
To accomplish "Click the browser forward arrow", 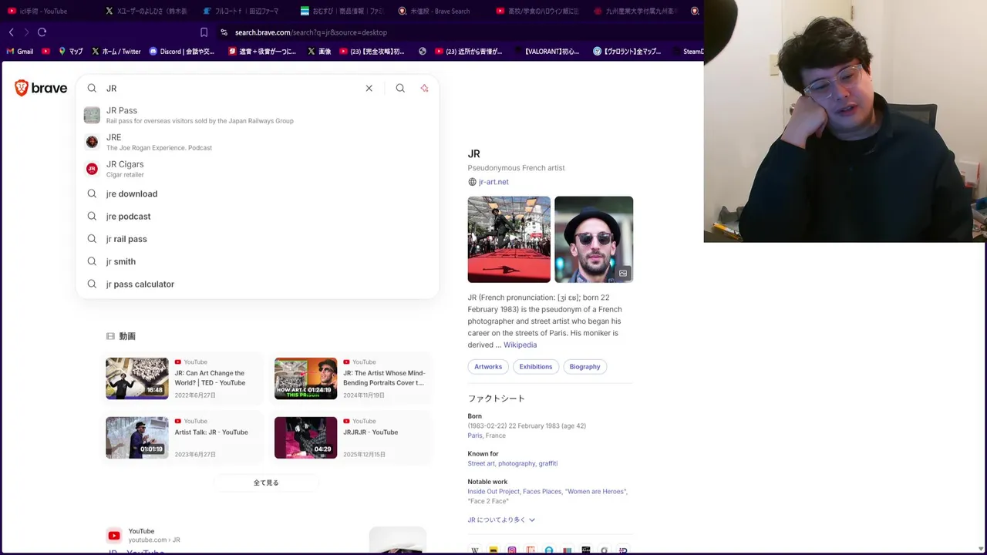I will [26, 32].
